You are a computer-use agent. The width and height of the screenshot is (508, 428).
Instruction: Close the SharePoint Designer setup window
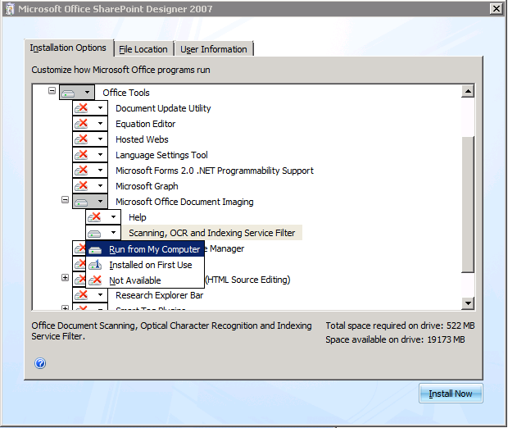[x=497, y=9]
